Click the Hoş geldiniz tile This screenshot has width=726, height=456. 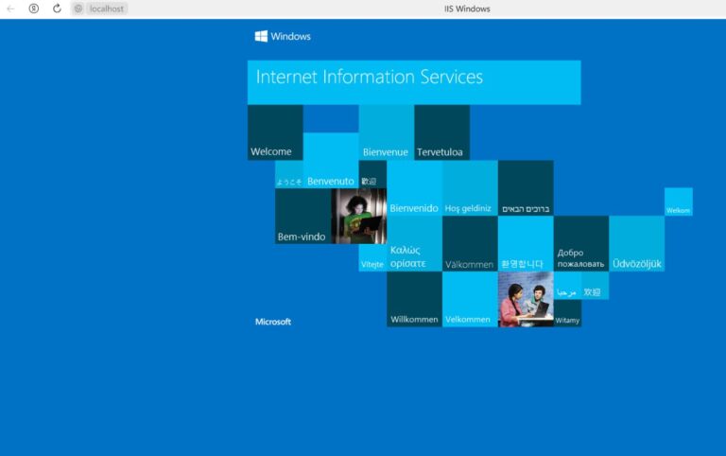[470, 188]
